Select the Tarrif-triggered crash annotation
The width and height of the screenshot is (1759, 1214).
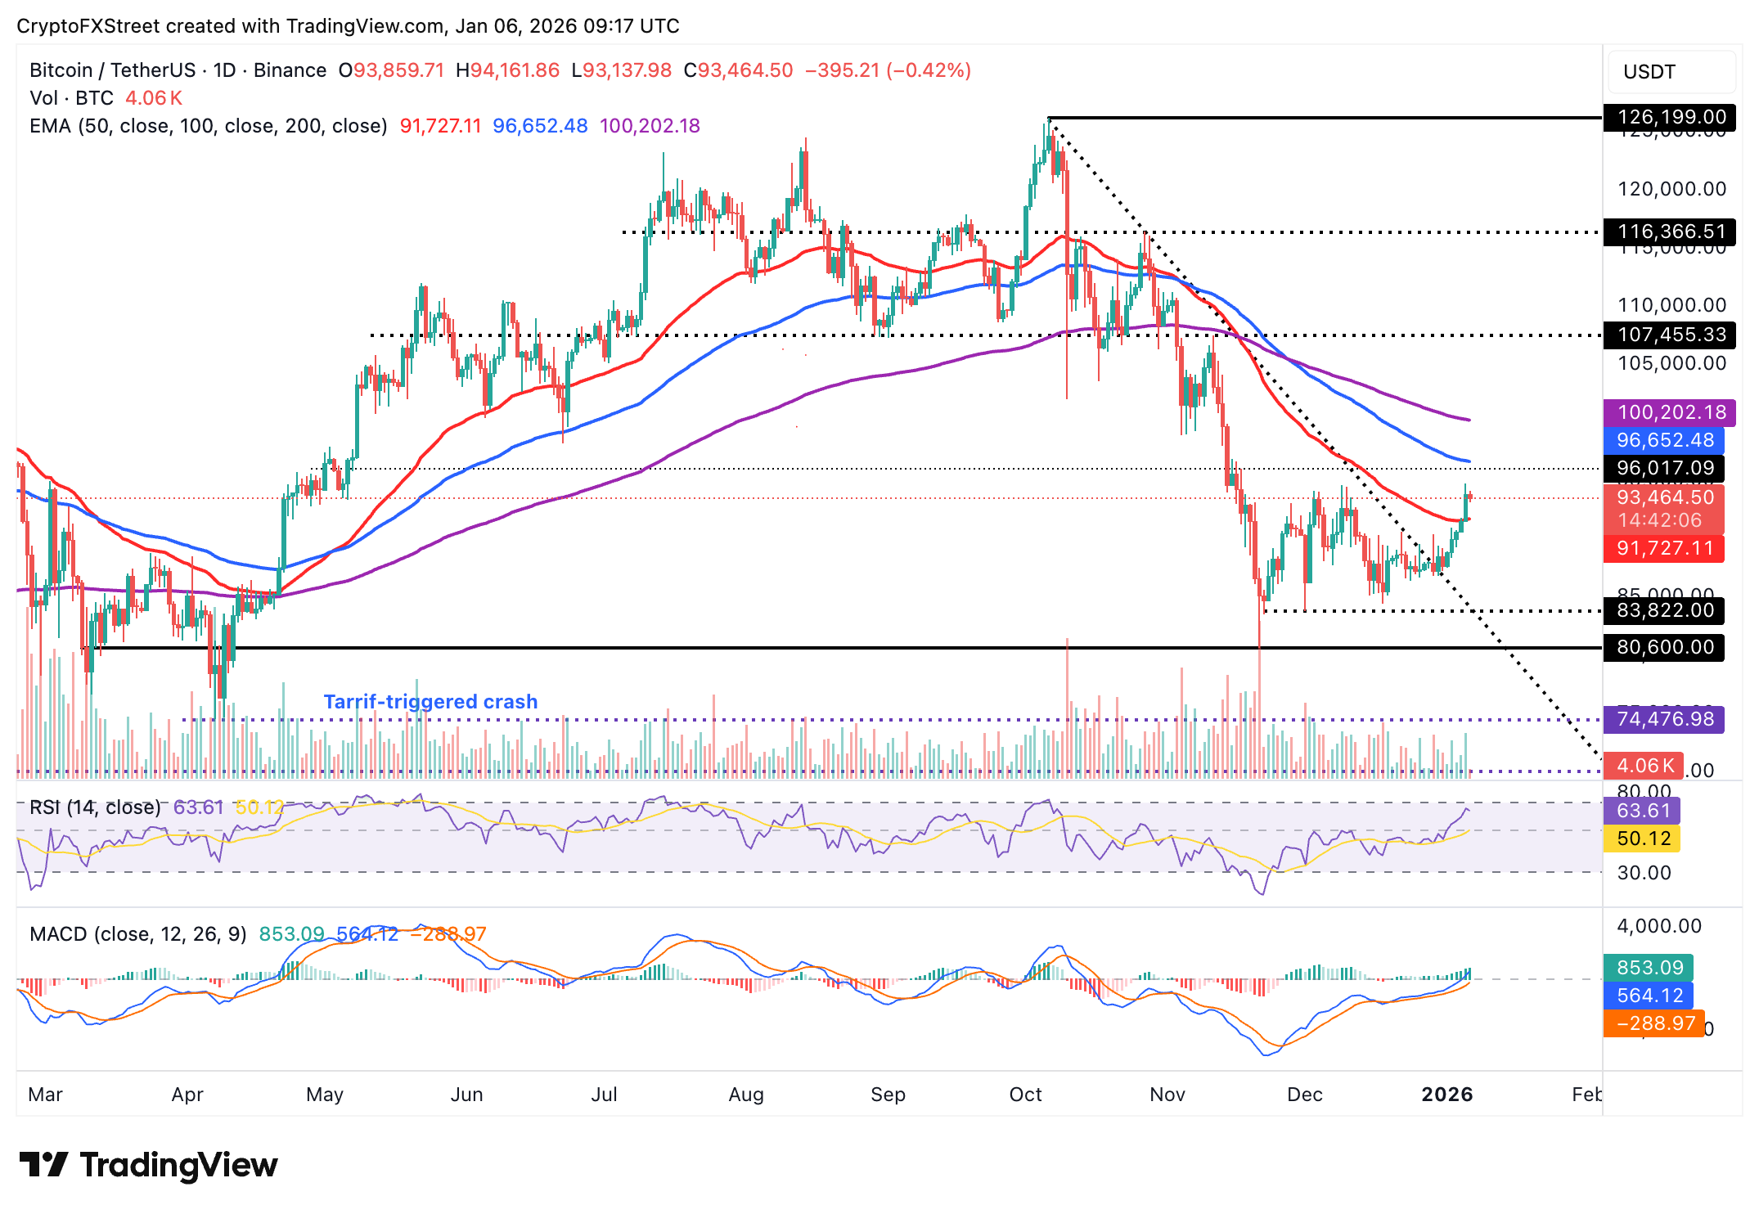431,701
